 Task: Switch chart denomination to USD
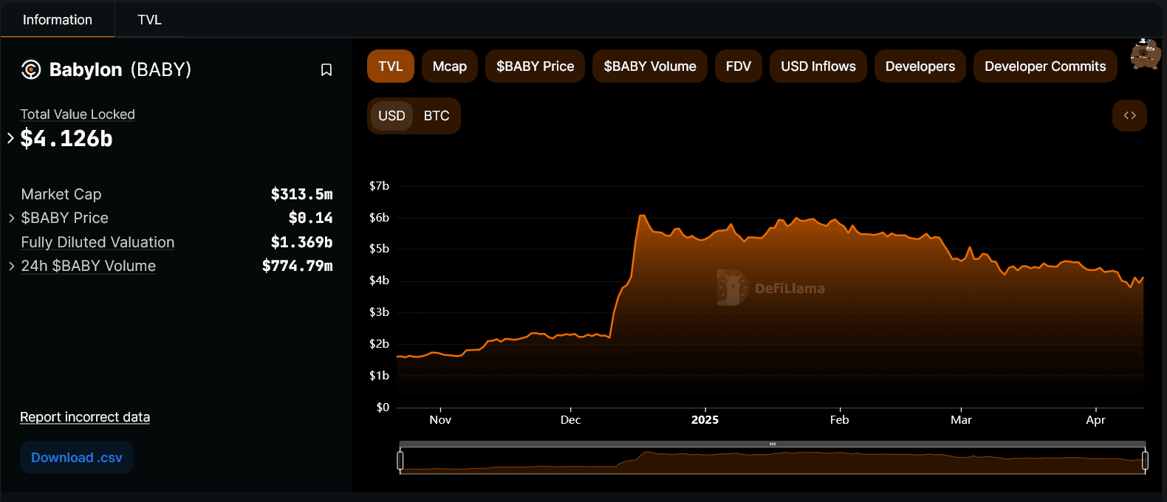point(391,116)
